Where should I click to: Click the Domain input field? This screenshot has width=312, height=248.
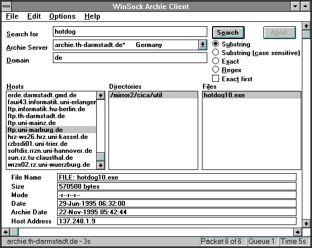[130, 58]
